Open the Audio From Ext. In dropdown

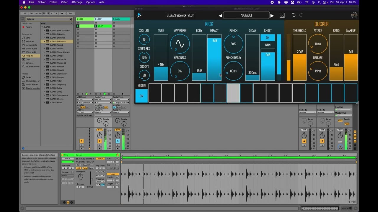pyautogui.click(x=103, y=100)
